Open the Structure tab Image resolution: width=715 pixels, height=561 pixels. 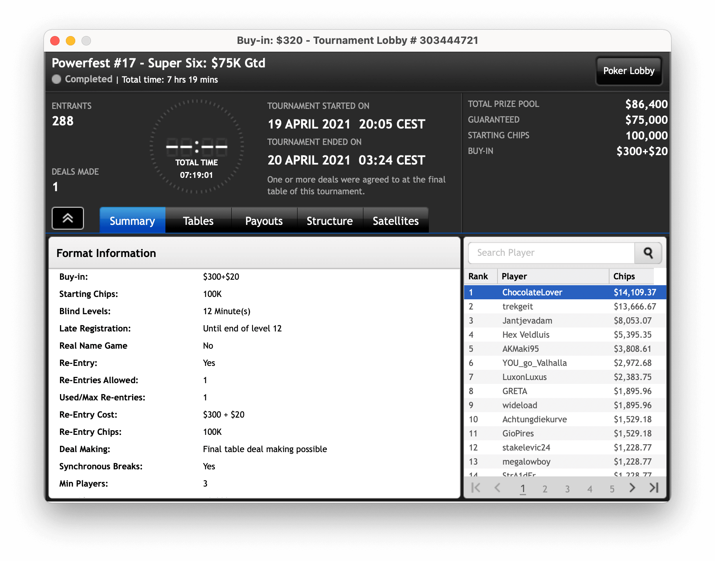point(330,221)
